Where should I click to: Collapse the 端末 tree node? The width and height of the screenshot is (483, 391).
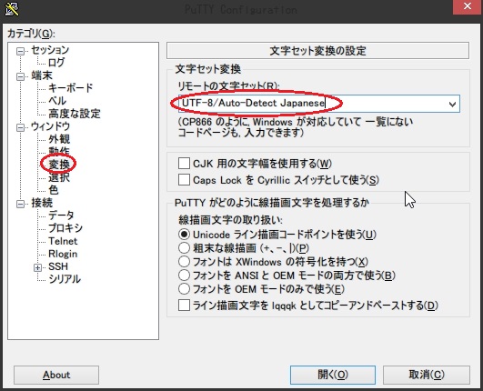click(20, 76)
